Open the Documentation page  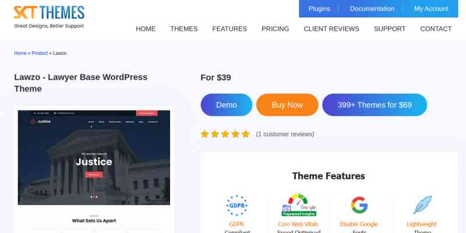pos(372,9)
